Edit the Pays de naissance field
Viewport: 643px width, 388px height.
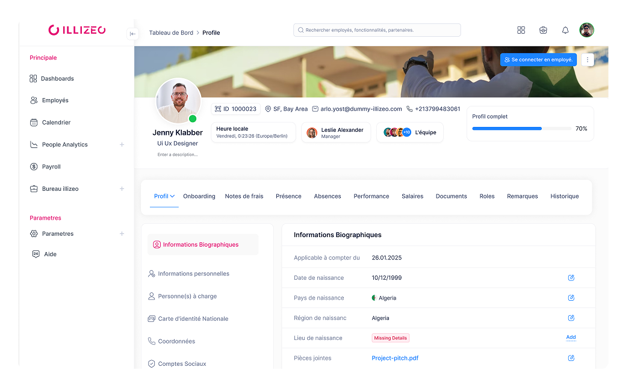[571, 298]
